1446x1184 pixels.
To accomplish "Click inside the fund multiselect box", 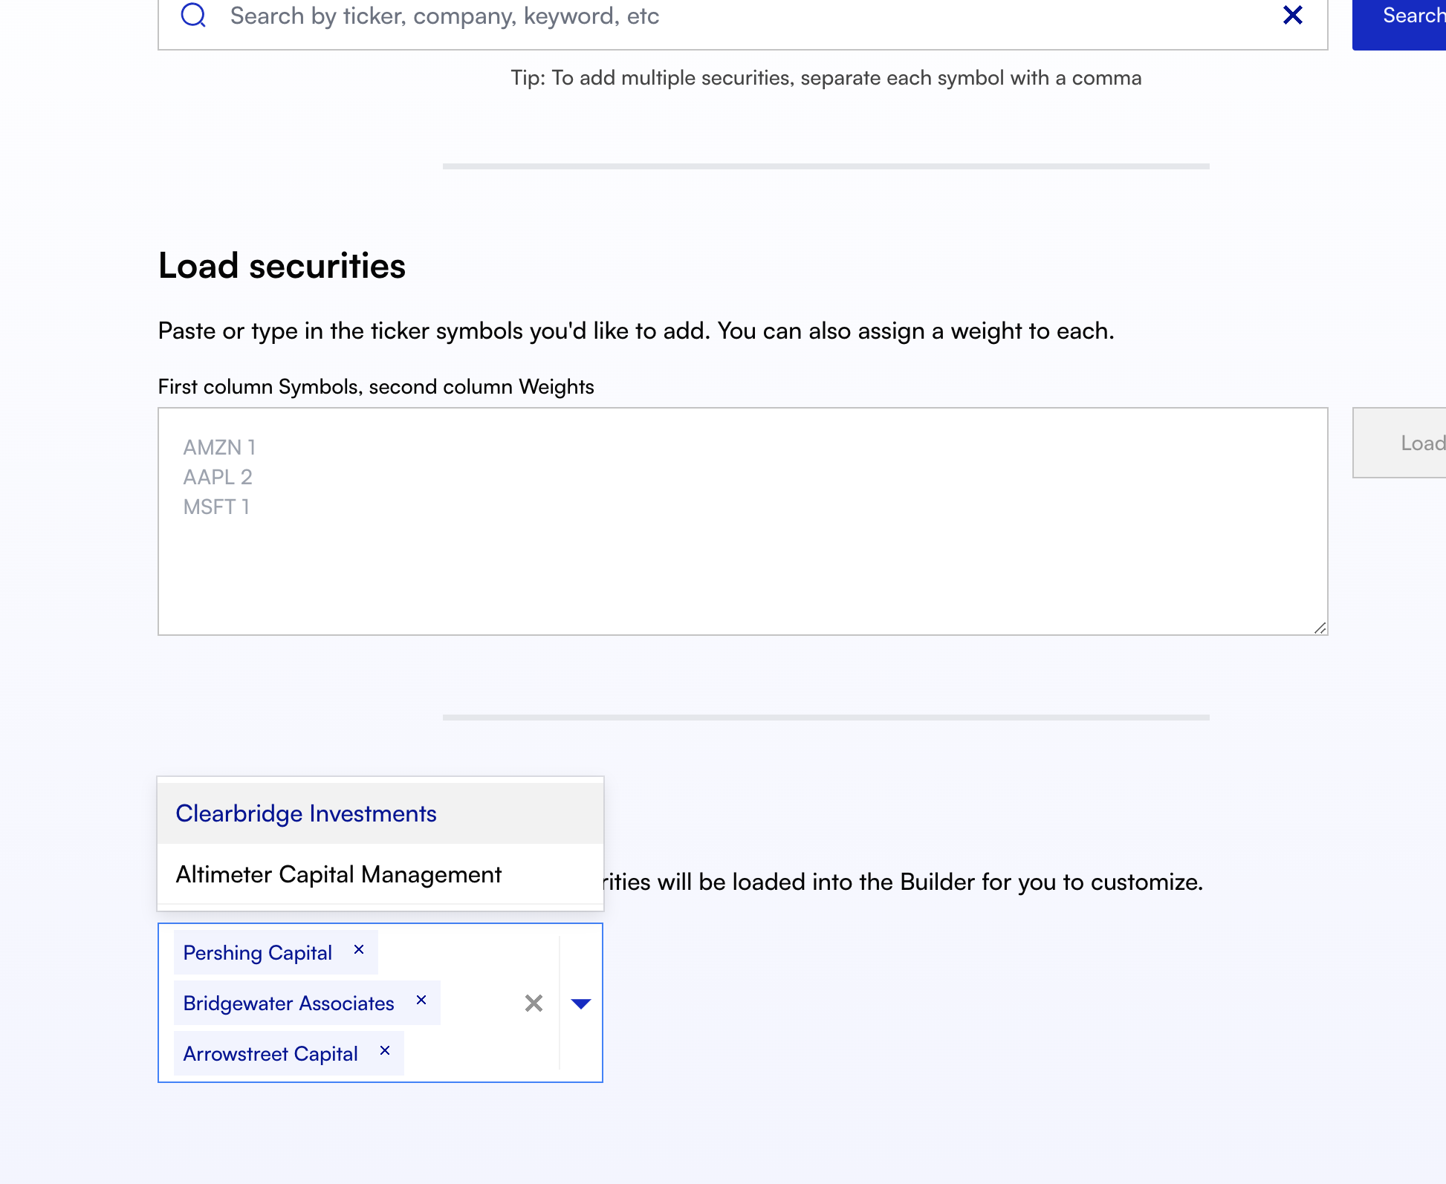I will pos(476,1055).
